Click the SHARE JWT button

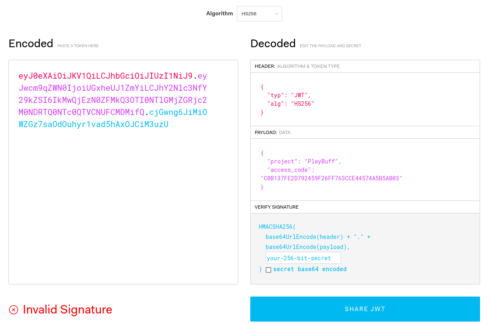365,309
